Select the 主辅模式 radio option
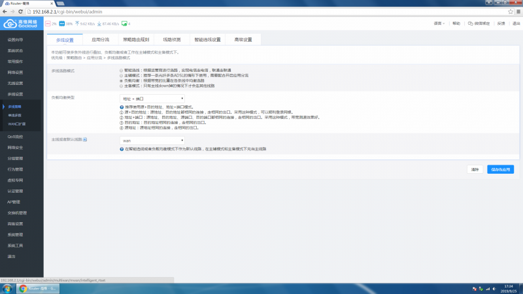The height and width of the screenshot is (294, 523). tap(120, 74)
